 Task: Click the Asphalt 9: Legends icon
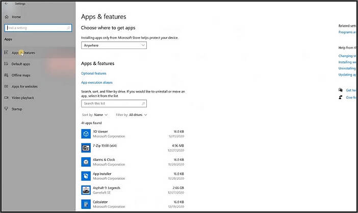[x=86, y=190]
